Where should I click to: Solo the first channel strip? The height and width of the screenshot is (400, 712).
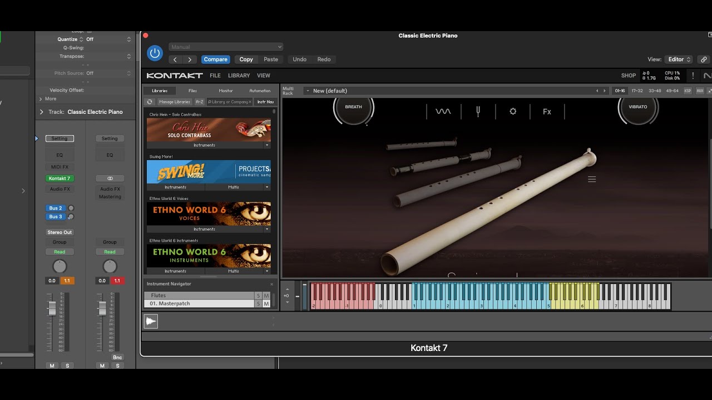(67, 366)
